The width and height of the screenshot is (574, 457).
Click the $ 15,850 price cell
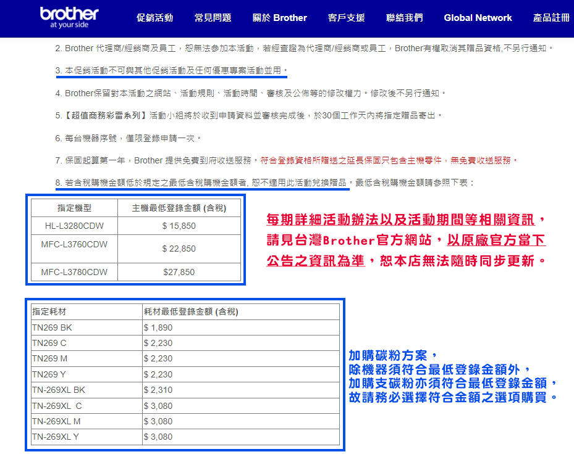[x=179, y=226]
